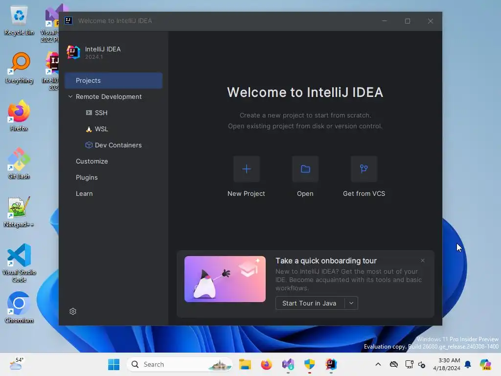Open Copilot preview icon in taskbar
This screenshot has width=501, height=376.
485,364
